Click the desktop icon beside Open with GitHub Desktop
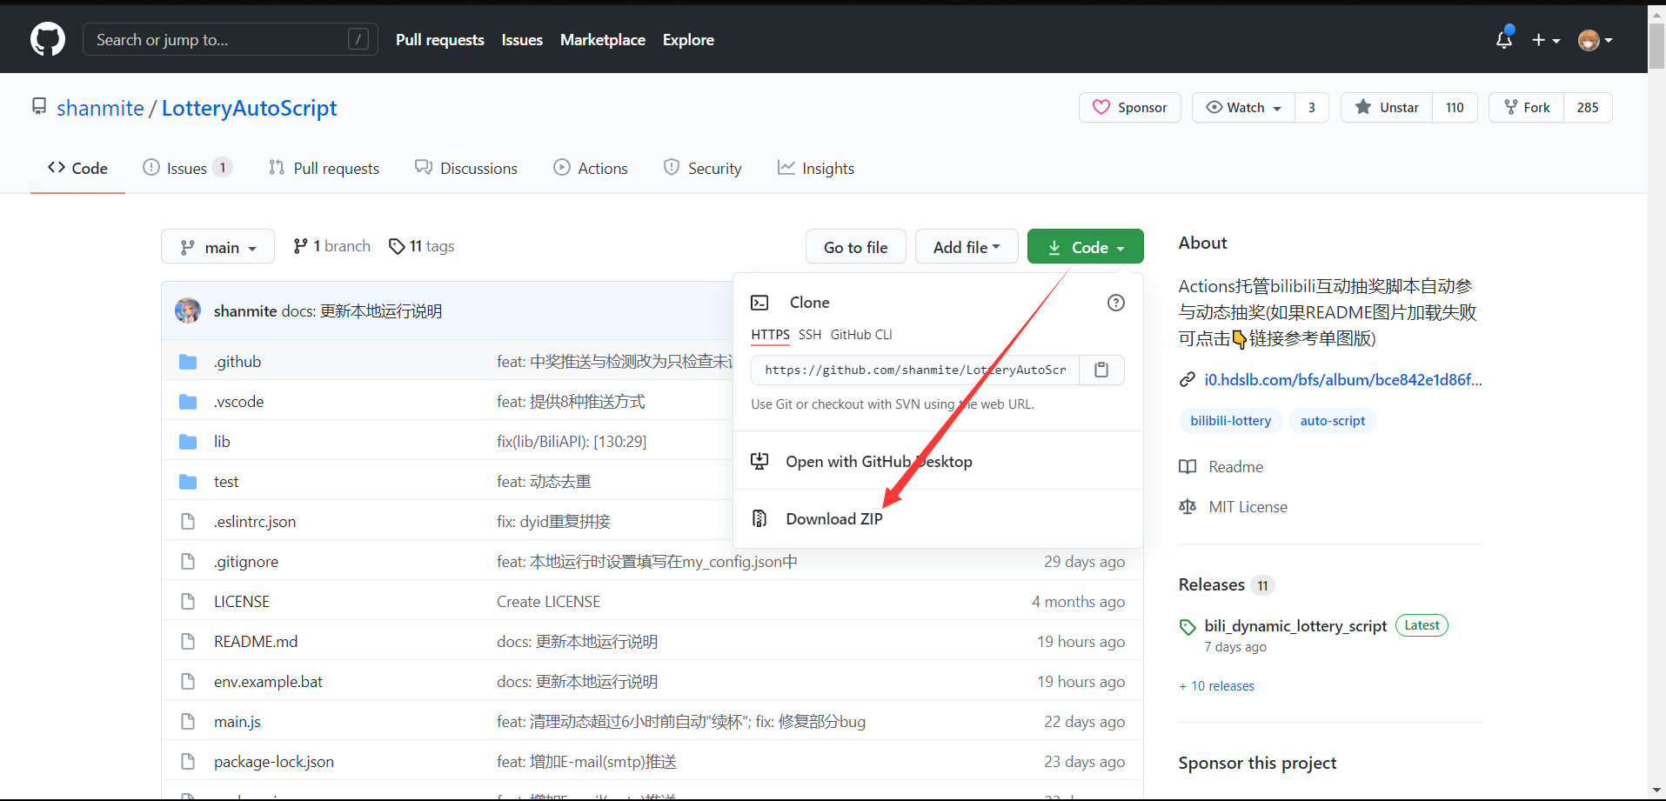The image size is (1666, 801). point(759,462)
